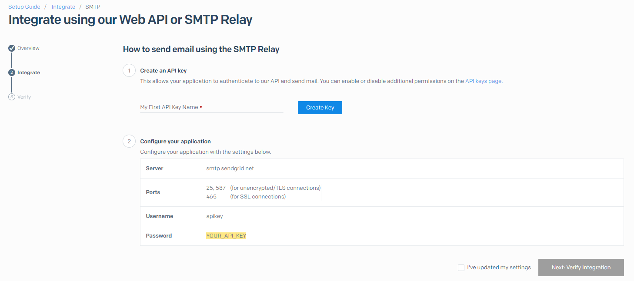Open the Overview step label in sidebar
This screenshot has width=634, height=281.
28,48
